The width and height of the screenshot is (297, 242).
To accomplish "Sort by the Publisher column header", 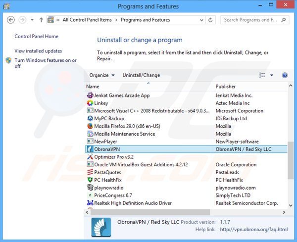I will [250, 87].
